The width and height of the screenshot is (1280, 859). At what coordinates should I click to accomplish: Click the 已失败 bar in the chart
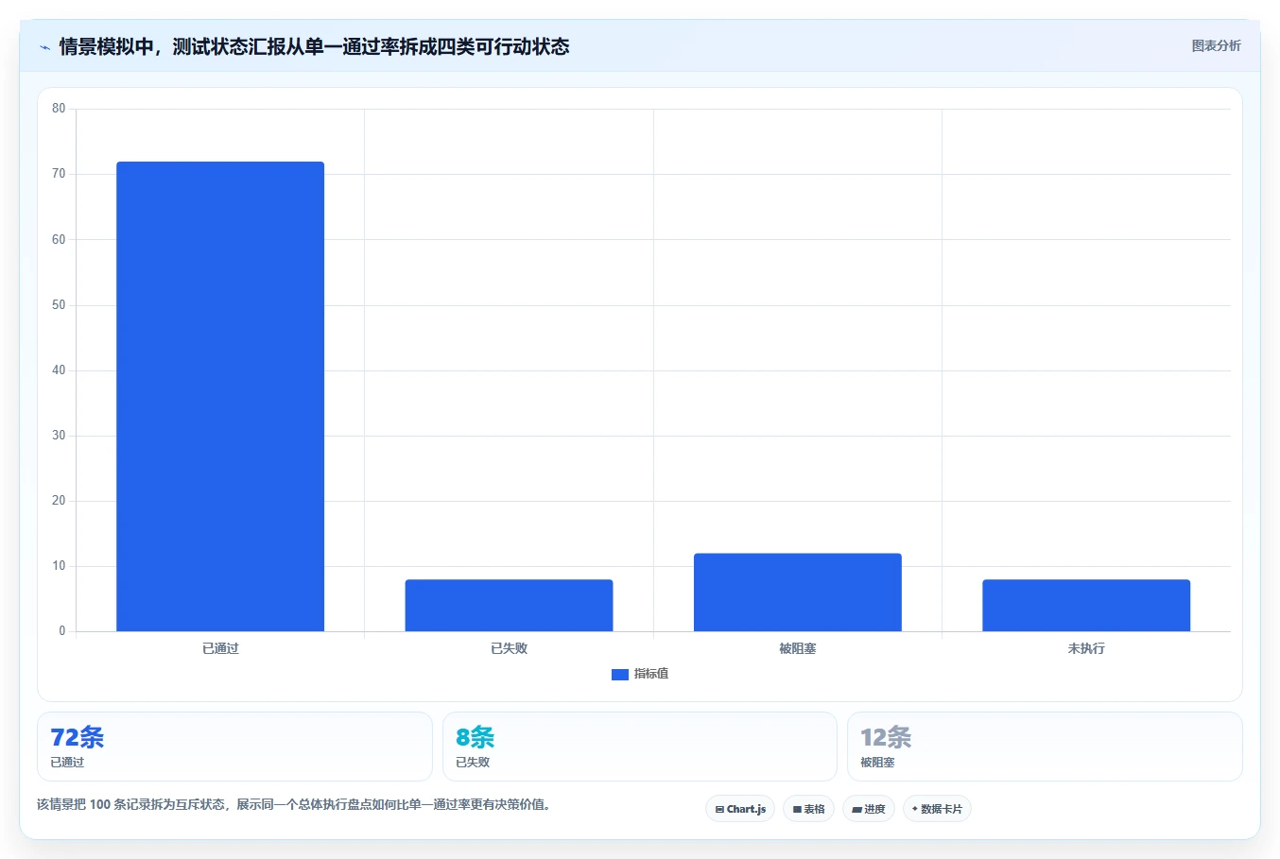pos(509,606)
